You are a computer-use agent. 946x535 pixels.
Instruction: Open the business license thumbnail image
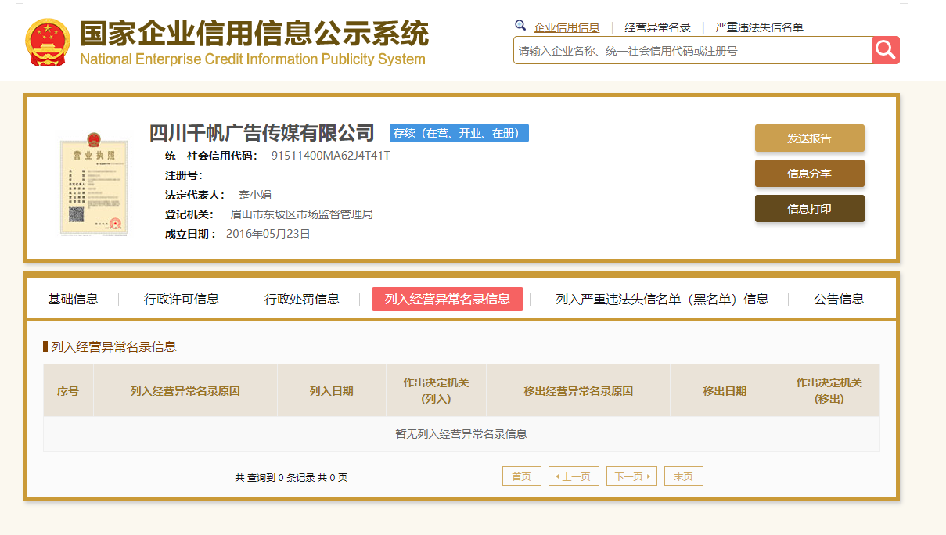pyautogui.click(x=94, y=185)
